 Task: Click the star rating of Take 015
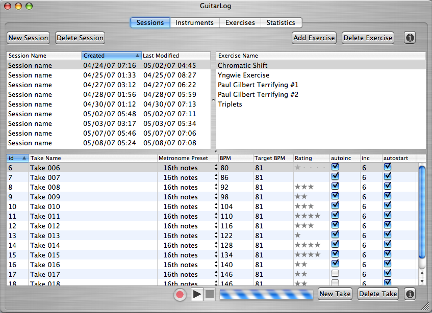[x=308, y=255]
